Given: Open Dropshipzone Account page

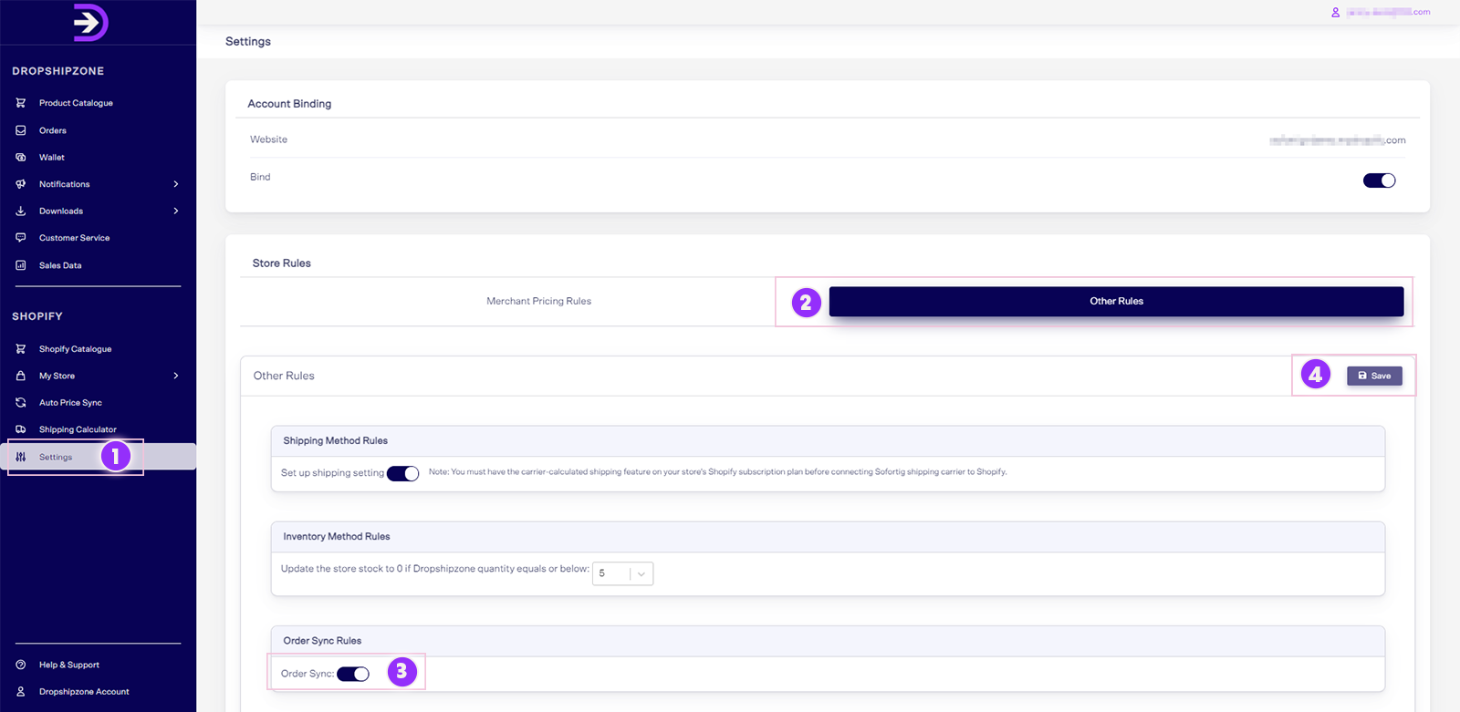Looking at the screenshot, I should 84,691.
